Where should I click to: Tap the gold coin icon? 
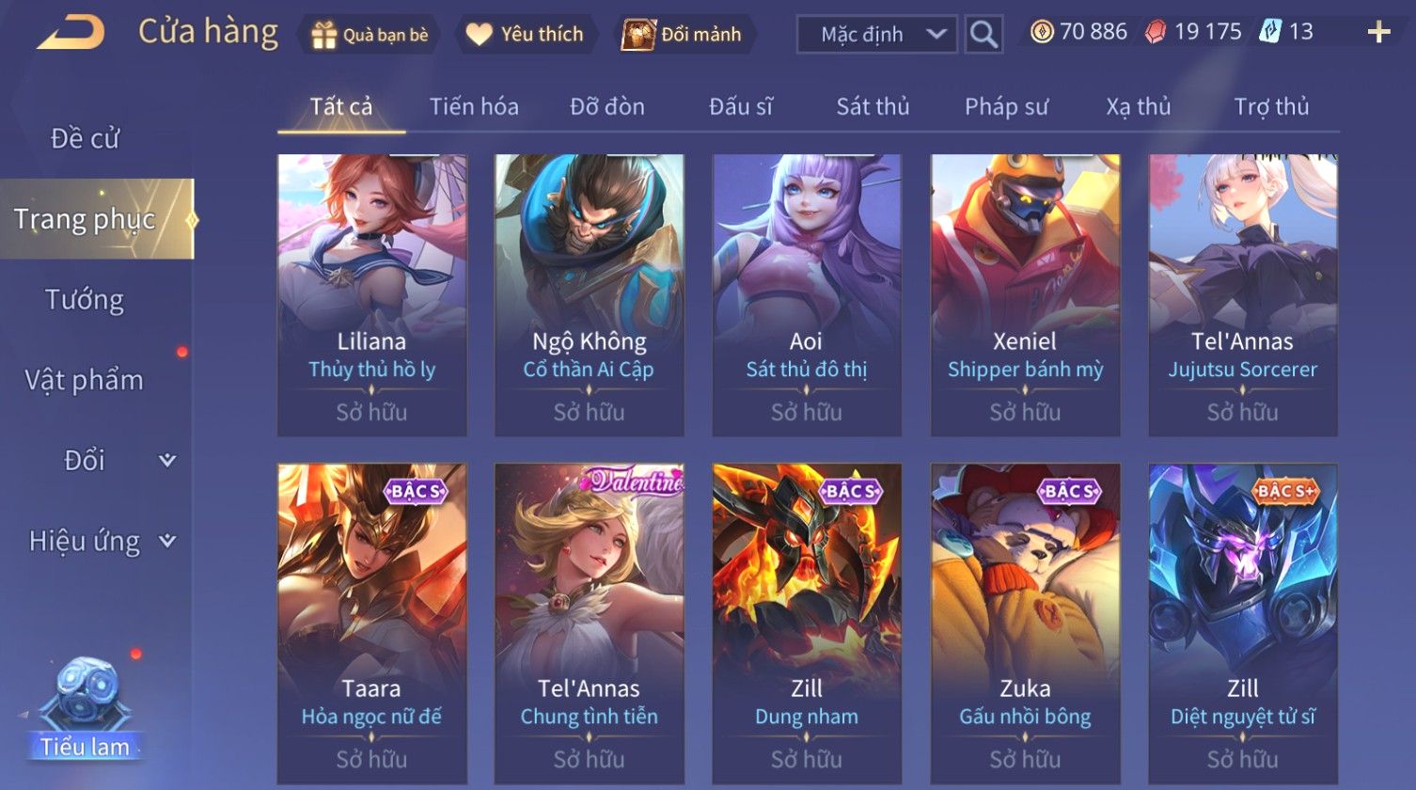(x=1041, y=32)
